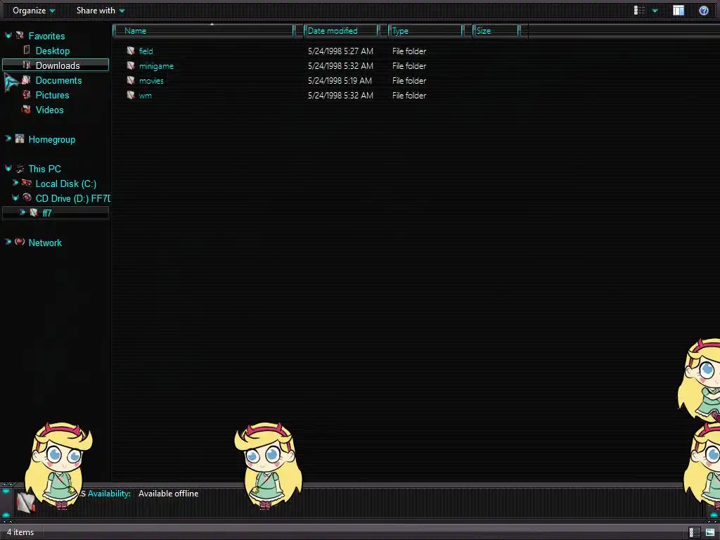Select Downloads in the navigation pane
This screenshot has width=720, height=540.
58,65
